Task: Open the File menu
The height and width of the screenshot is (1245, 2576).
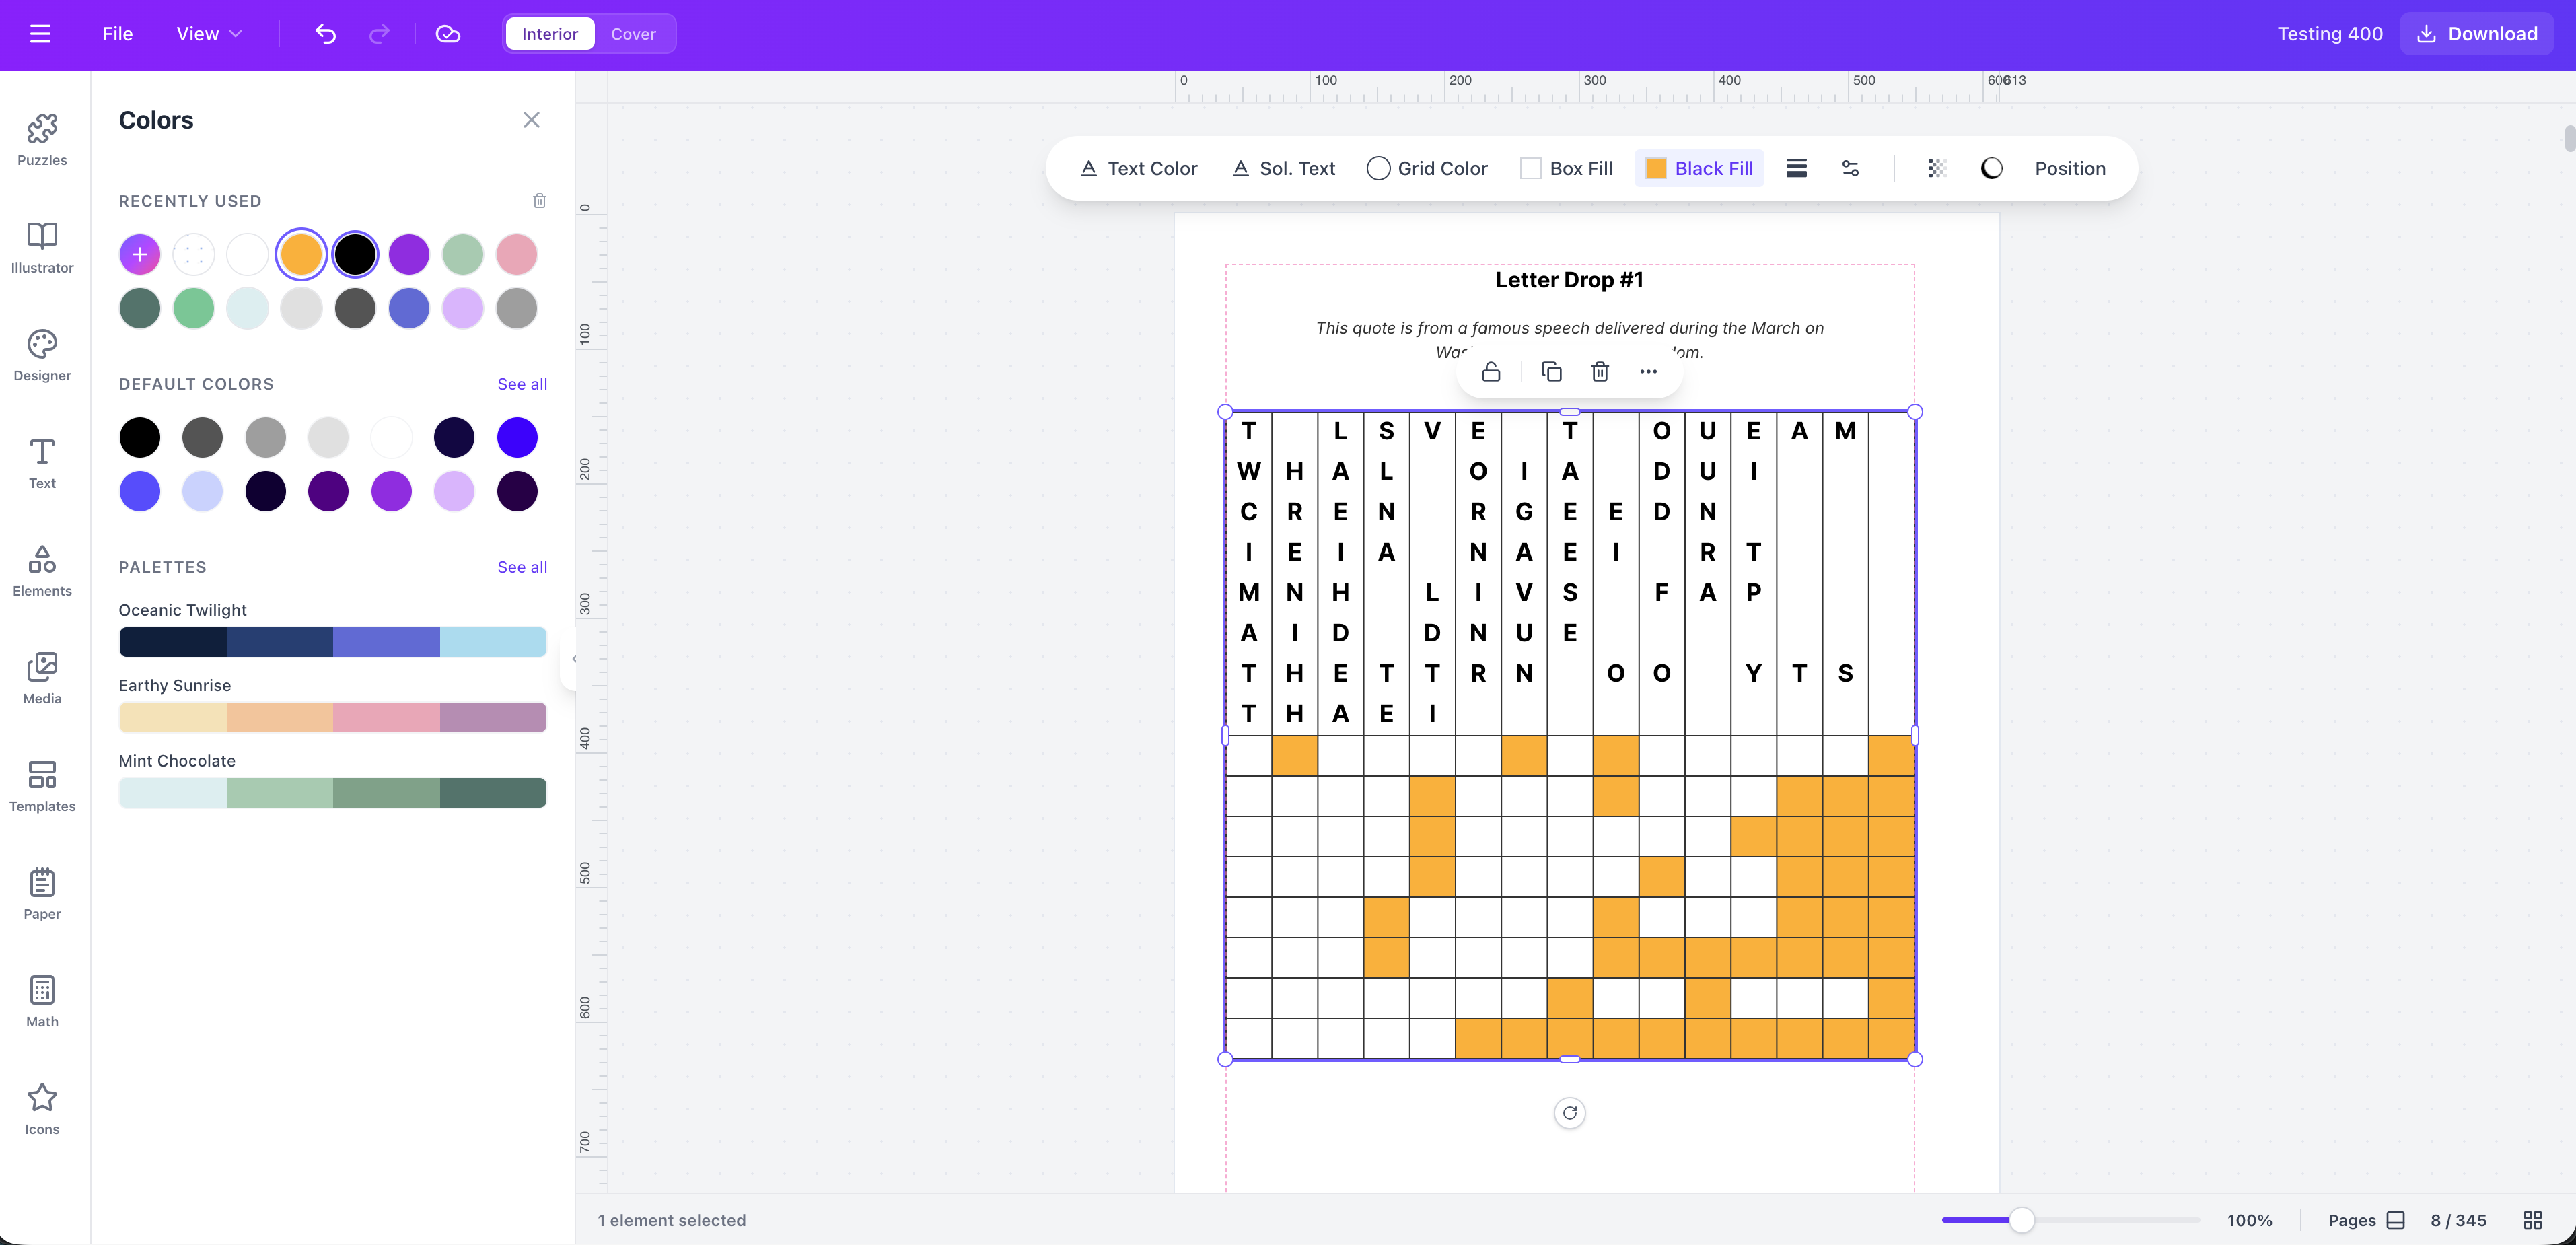Action: (x=117, y=33)
